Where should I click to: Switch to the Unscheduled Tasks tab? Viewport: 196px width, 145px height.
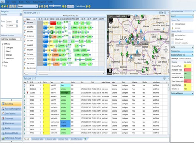37,139
